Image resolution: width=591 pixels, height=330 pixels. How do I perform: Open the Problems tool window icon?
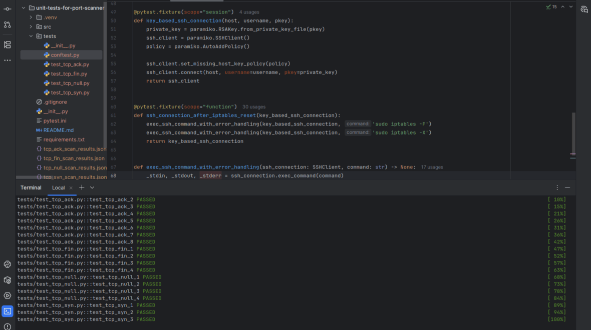click(7, 326)
